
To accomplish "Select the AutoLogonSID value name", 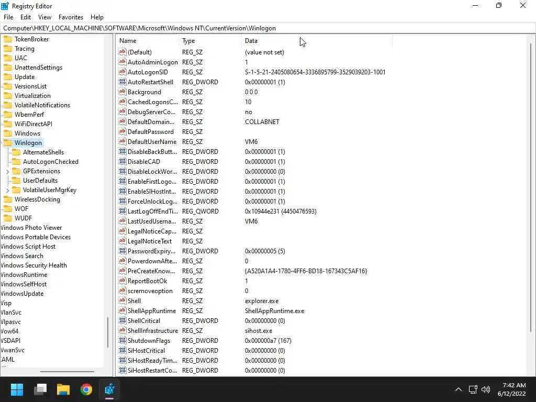I will [148, 72].
